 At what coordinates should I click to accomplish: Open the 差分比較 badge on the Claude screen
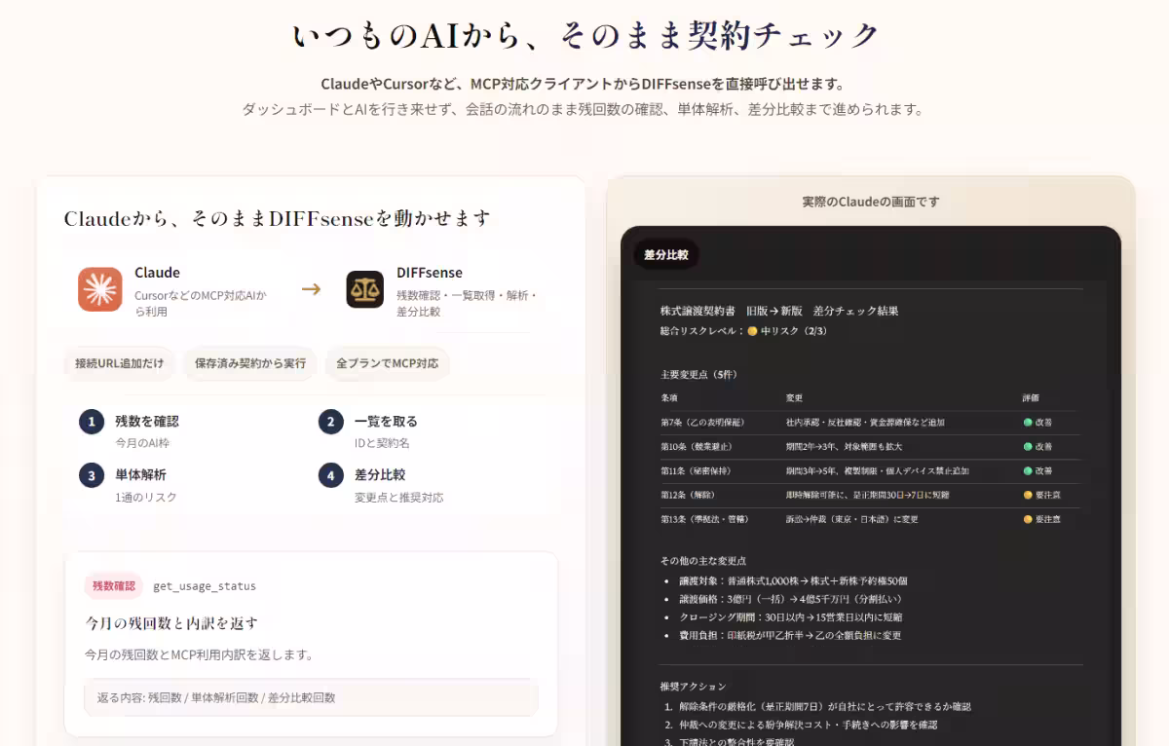click(666, 253)
